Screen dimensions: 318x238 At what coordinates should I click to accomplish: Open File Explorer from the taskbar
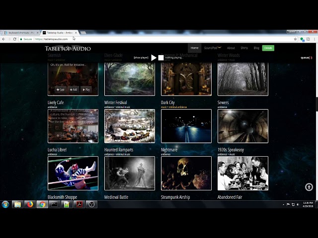[x=18, y=204]
